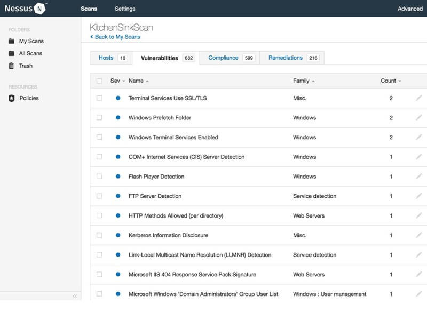
Task: Click the Policies shield icon
Action: [x=11, y=98]
